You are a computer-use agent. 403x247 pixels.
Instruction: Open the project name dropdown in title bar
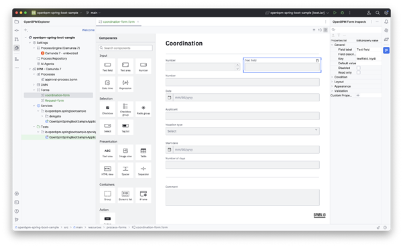(x=57, y=13)
